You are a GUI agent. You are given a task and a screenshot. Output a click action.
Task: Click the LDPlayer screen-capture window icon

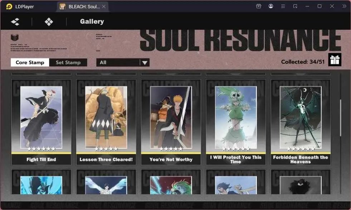[x=295, y=6]
